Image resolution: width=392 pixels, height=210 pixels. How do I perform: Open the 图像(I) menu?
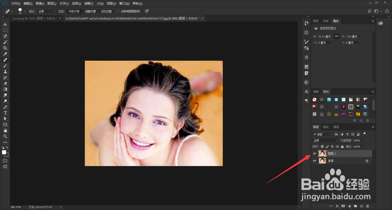40,4
